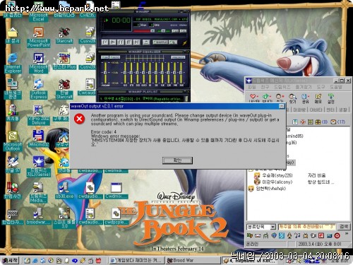Open V3Pro 2002 Deluxe desktop icon

pyautogui.click(x=38, y=114)
